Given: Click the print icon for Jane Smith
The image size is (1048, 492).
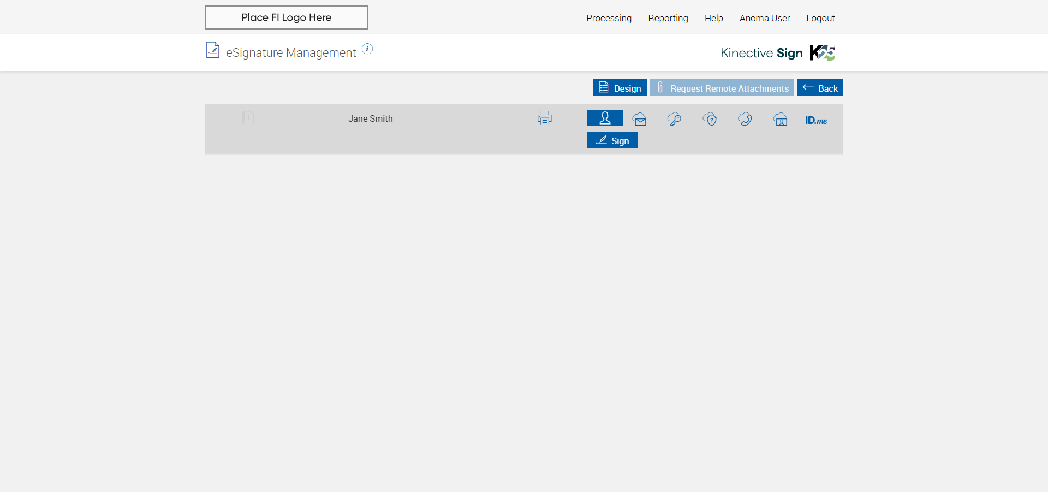Looking at the screenshot, I should [544, 118].
